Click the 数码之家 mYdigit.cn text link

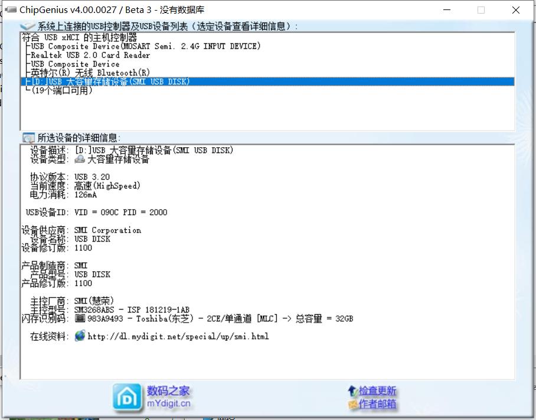(169, 397)
